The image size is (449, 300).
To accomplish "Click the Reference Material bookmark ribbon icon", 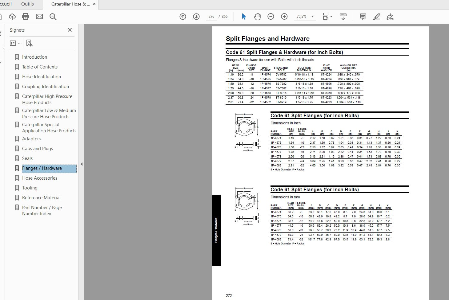I will pyautogui.click(x=17, y=198).
